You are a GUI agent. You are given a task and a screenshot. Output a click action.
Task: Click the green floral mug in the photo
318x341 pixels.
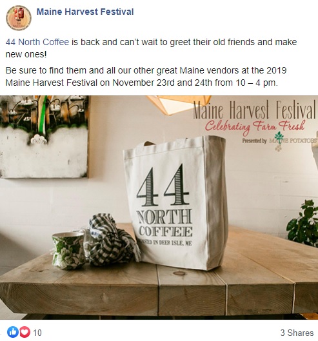coord(68,250)
